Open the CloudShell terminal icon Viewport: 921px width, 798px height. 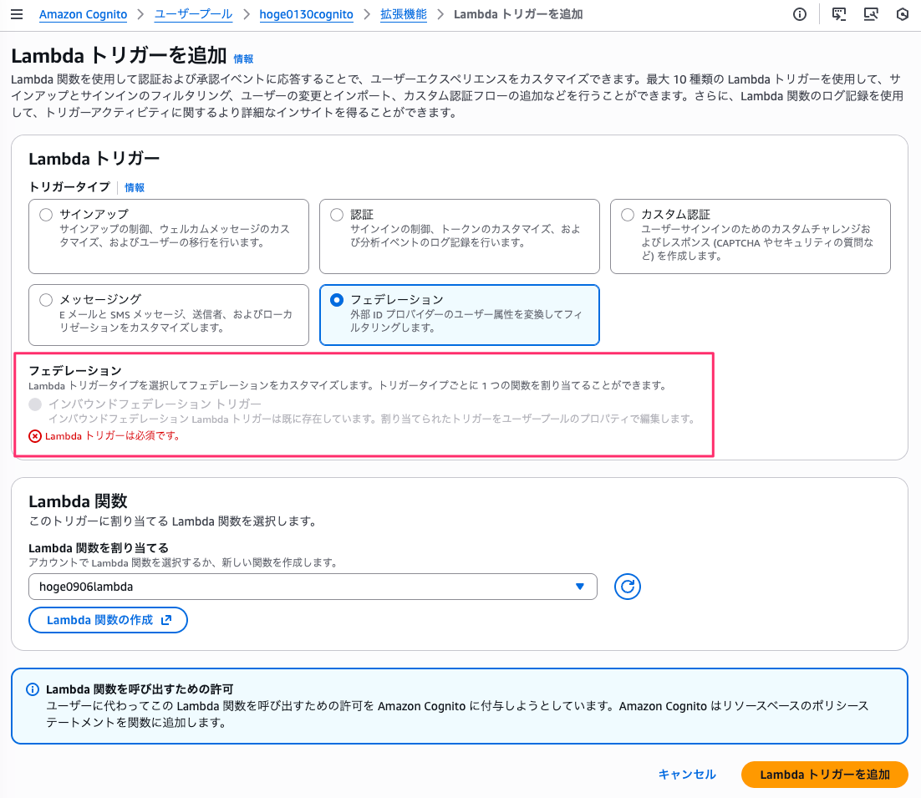point(838,14)
